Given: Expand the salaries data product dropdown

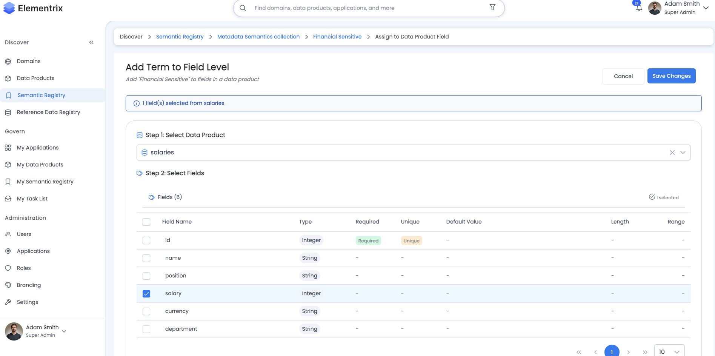Looking at the screenshot, I should (683, 153).
